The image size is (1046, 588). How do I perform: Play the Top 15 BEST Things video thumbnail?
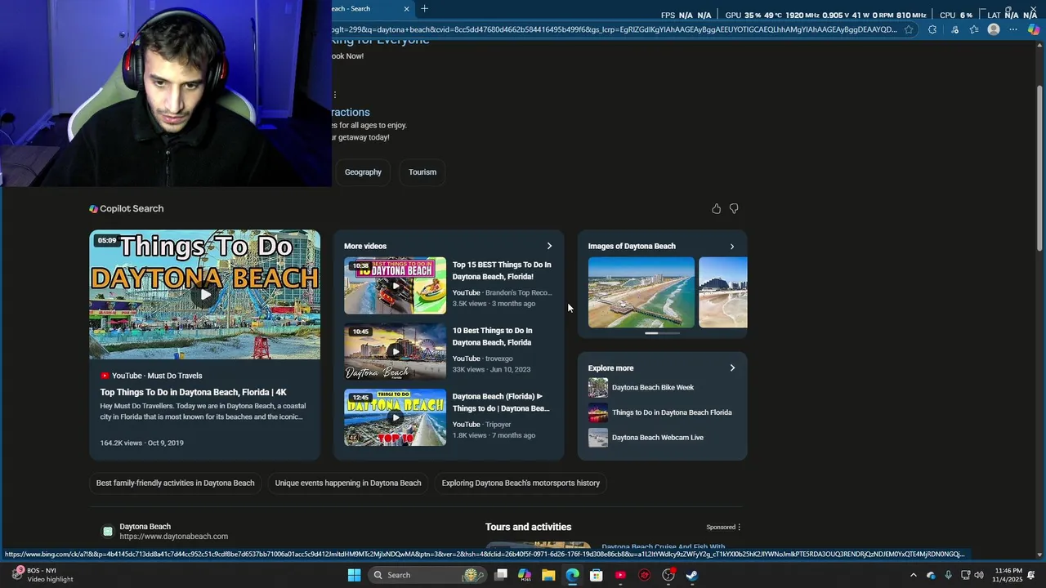[x=395, y=286]
